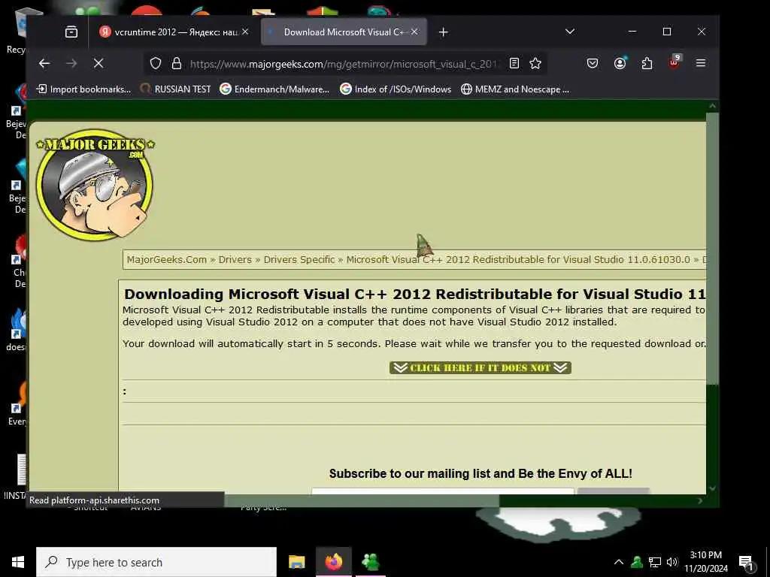
Task: Open File Explorer from taskbar
Action: 296,562
